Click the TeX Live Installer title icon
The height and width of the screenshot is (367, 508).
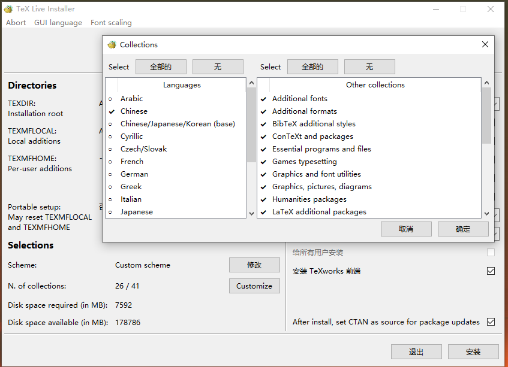pyautogui.click(x=8, y=9)
